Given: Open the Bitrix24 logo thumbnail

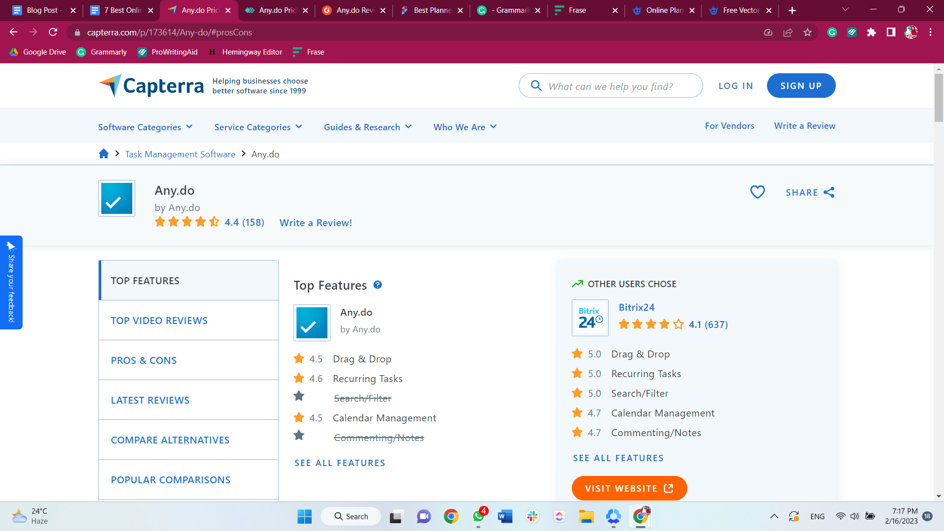Looking at the screenshot, I should 590,318.
